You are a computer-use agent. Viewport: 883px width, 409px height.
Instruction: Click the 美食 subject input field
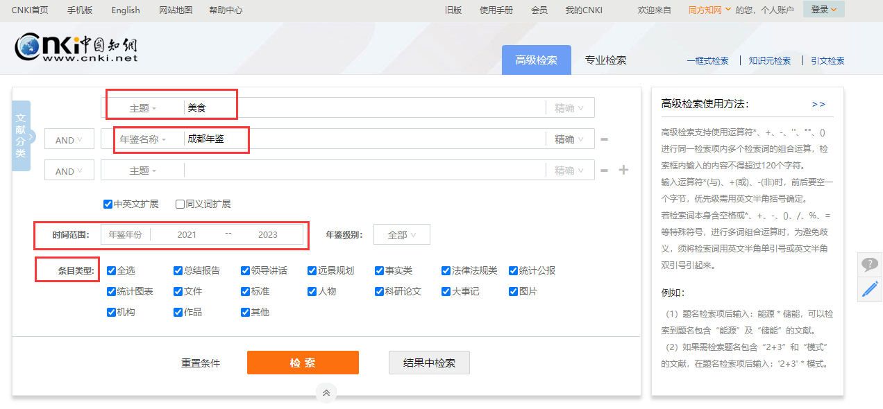pyautogui.click(x=361, y=108)
